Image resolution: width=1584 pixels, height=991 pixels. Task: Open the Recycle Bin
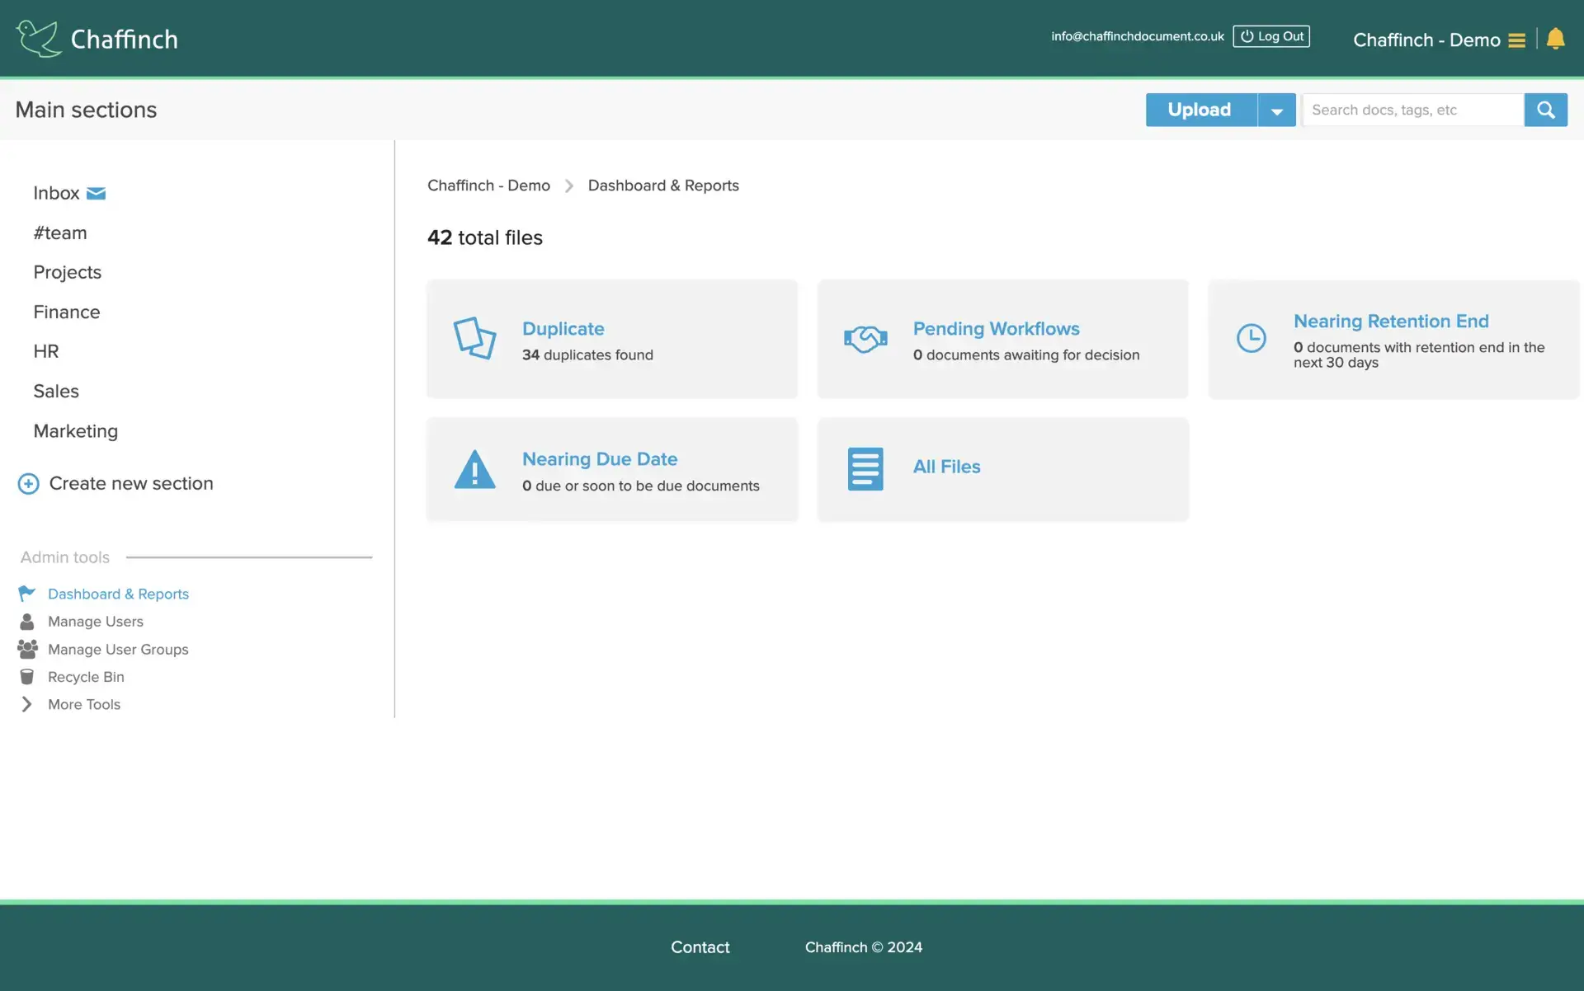86,677
